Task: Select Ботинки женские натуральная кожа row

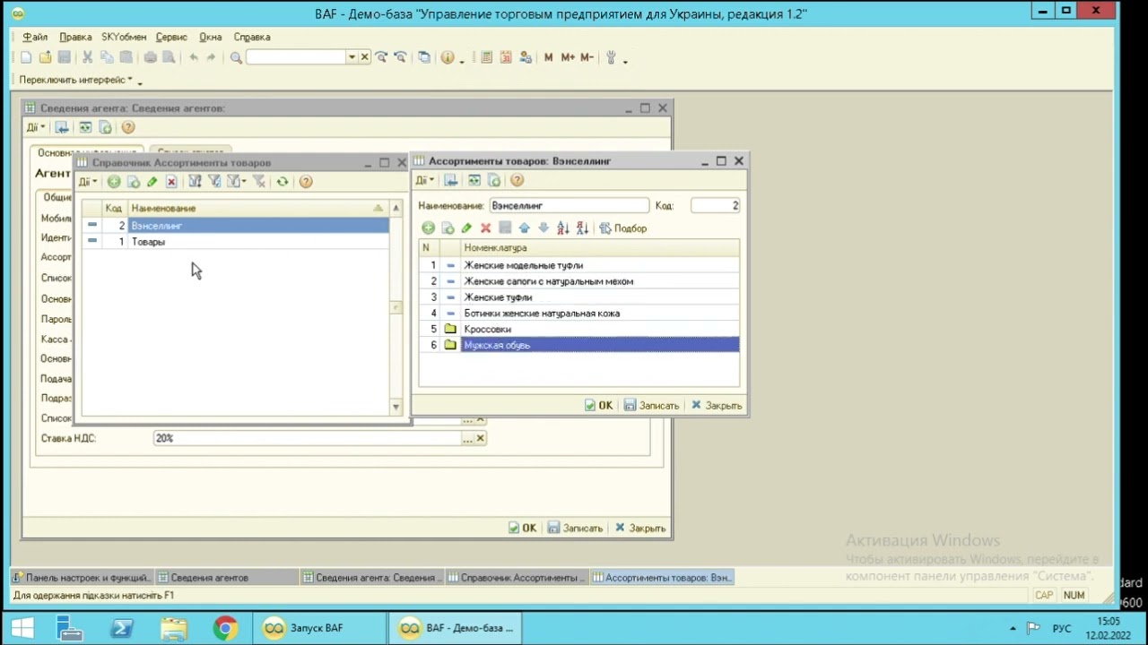Action: (579, 314)
